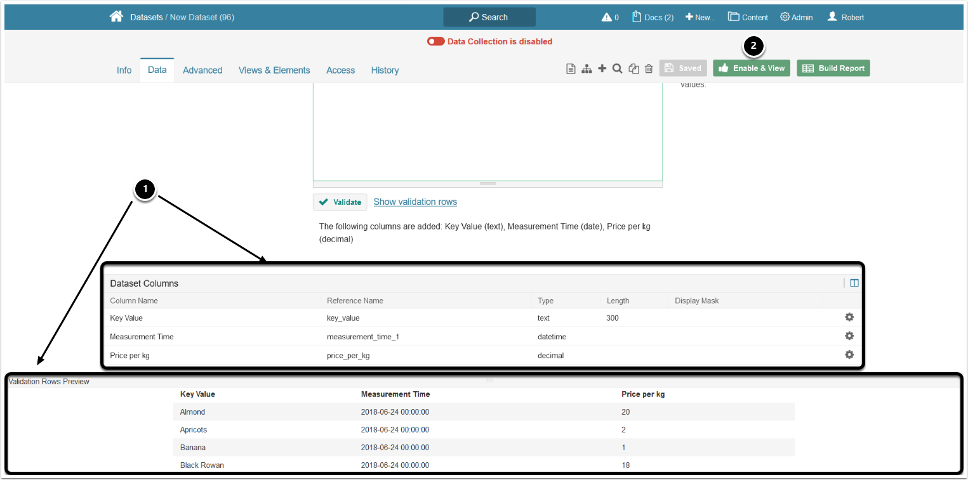Open the Robert user menu
The width and height of the screenshot is (968, 480).
click(845, 17)
